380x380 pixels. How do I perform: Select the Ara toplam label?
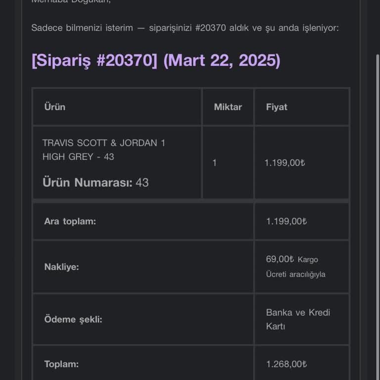pyautogui.click(x=70, y=221)
